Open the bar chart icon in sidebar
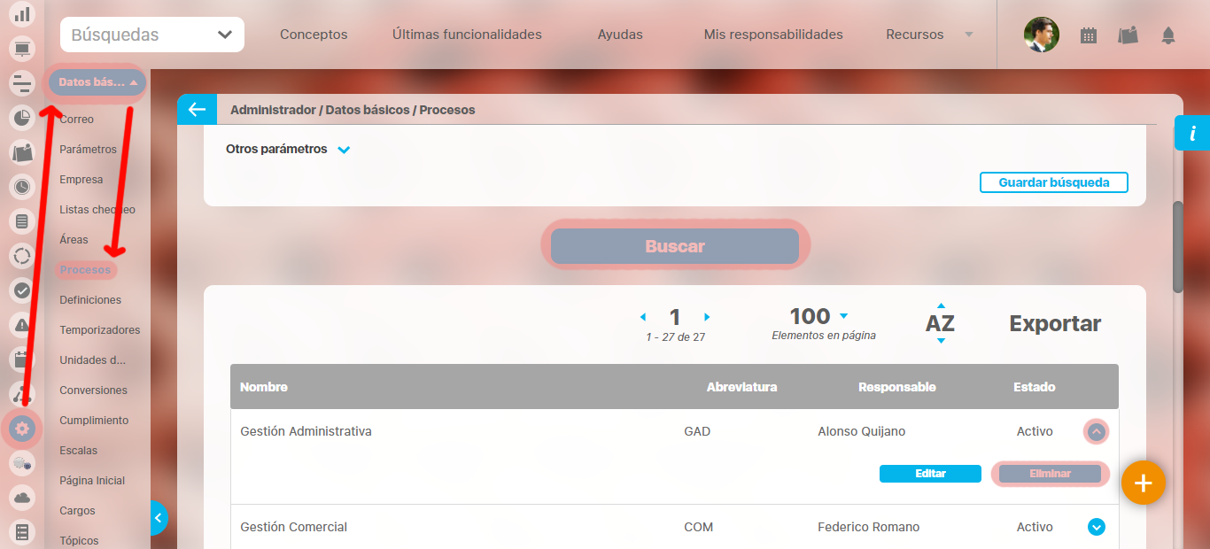The height and width of the screenshot is (549, 1210). (x=22, y=14)
